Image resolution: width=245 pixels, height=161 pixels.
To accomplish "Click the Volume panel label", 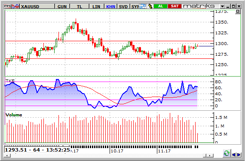I will point(14,115).
